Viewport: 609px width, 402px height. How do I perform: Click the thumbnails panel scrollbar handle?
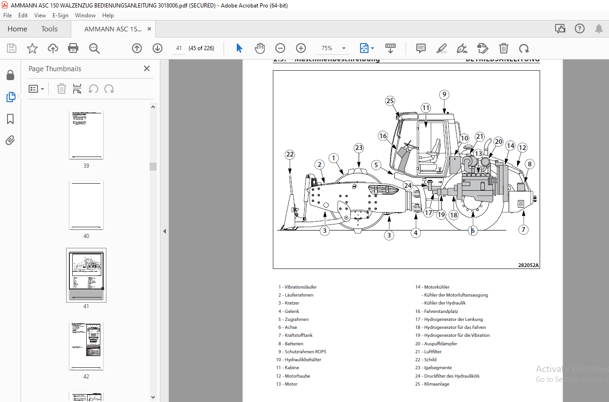[x=153, y=166]
